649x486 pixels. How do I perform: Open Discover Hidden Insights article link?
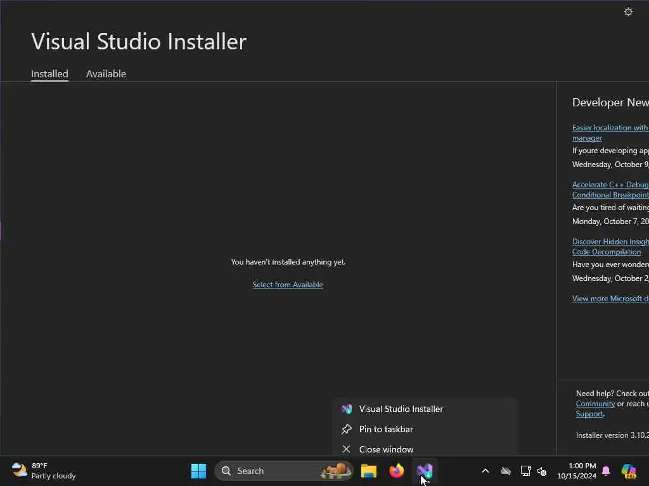pos(610,247)
